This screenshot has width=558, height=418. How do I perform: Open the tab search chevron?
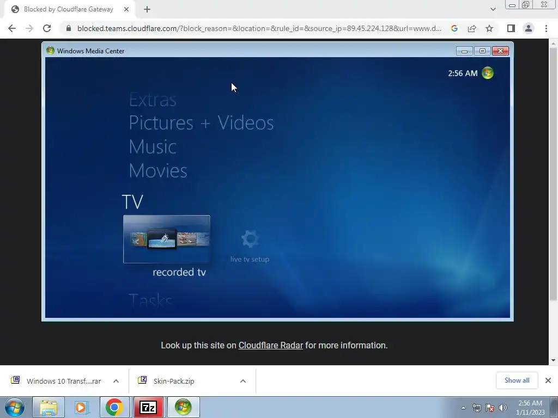(493, 9)
